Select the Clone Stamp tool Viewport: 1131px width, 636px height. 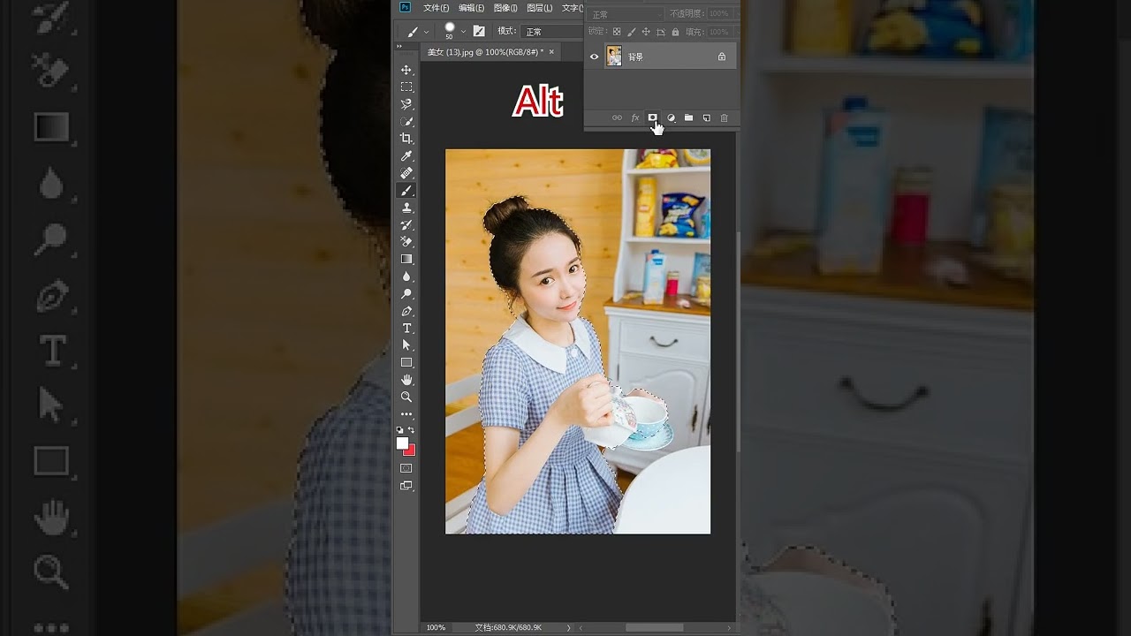[406, 208]
